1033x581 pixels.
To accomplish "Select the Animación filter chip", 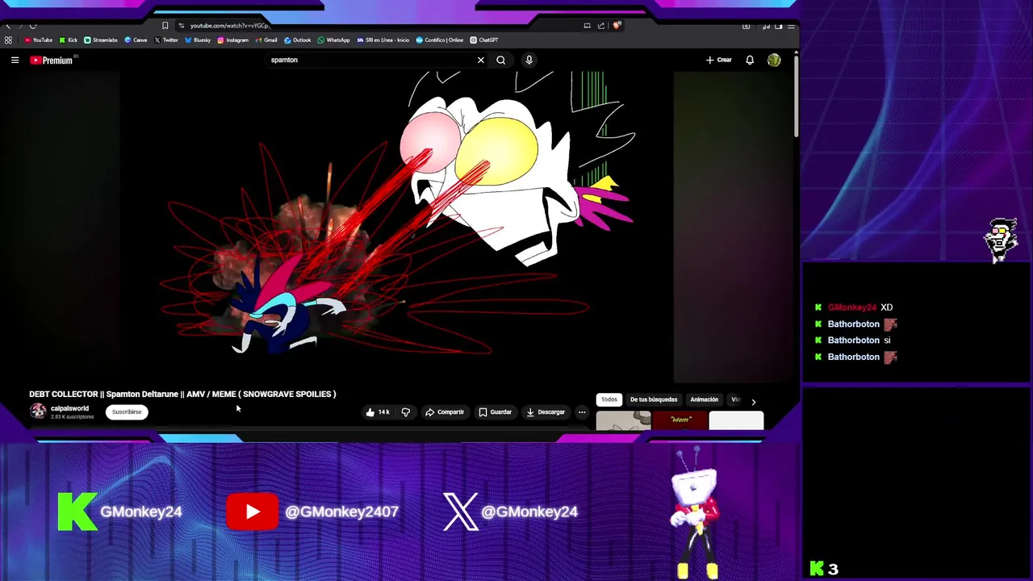I will (x=704, y=399).
